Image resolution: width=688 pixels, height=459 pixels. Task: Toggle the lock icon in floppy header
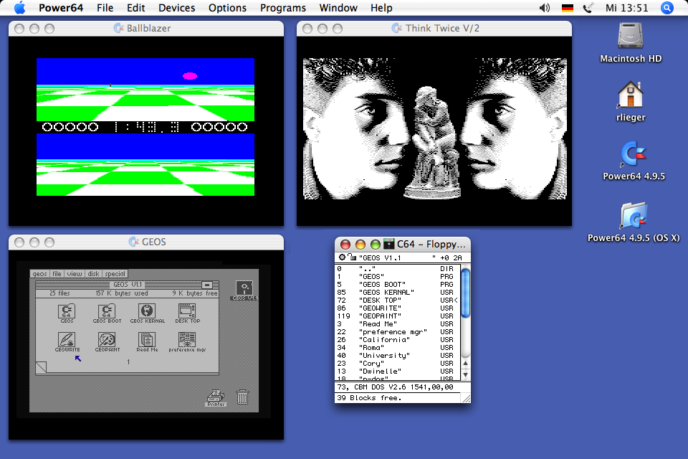pos(352,257)
